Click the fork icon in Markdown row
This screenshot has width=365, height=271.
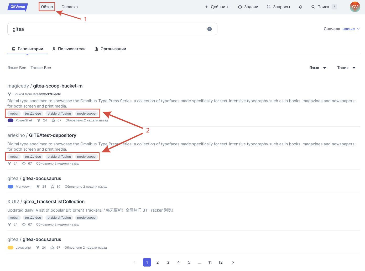38,187
